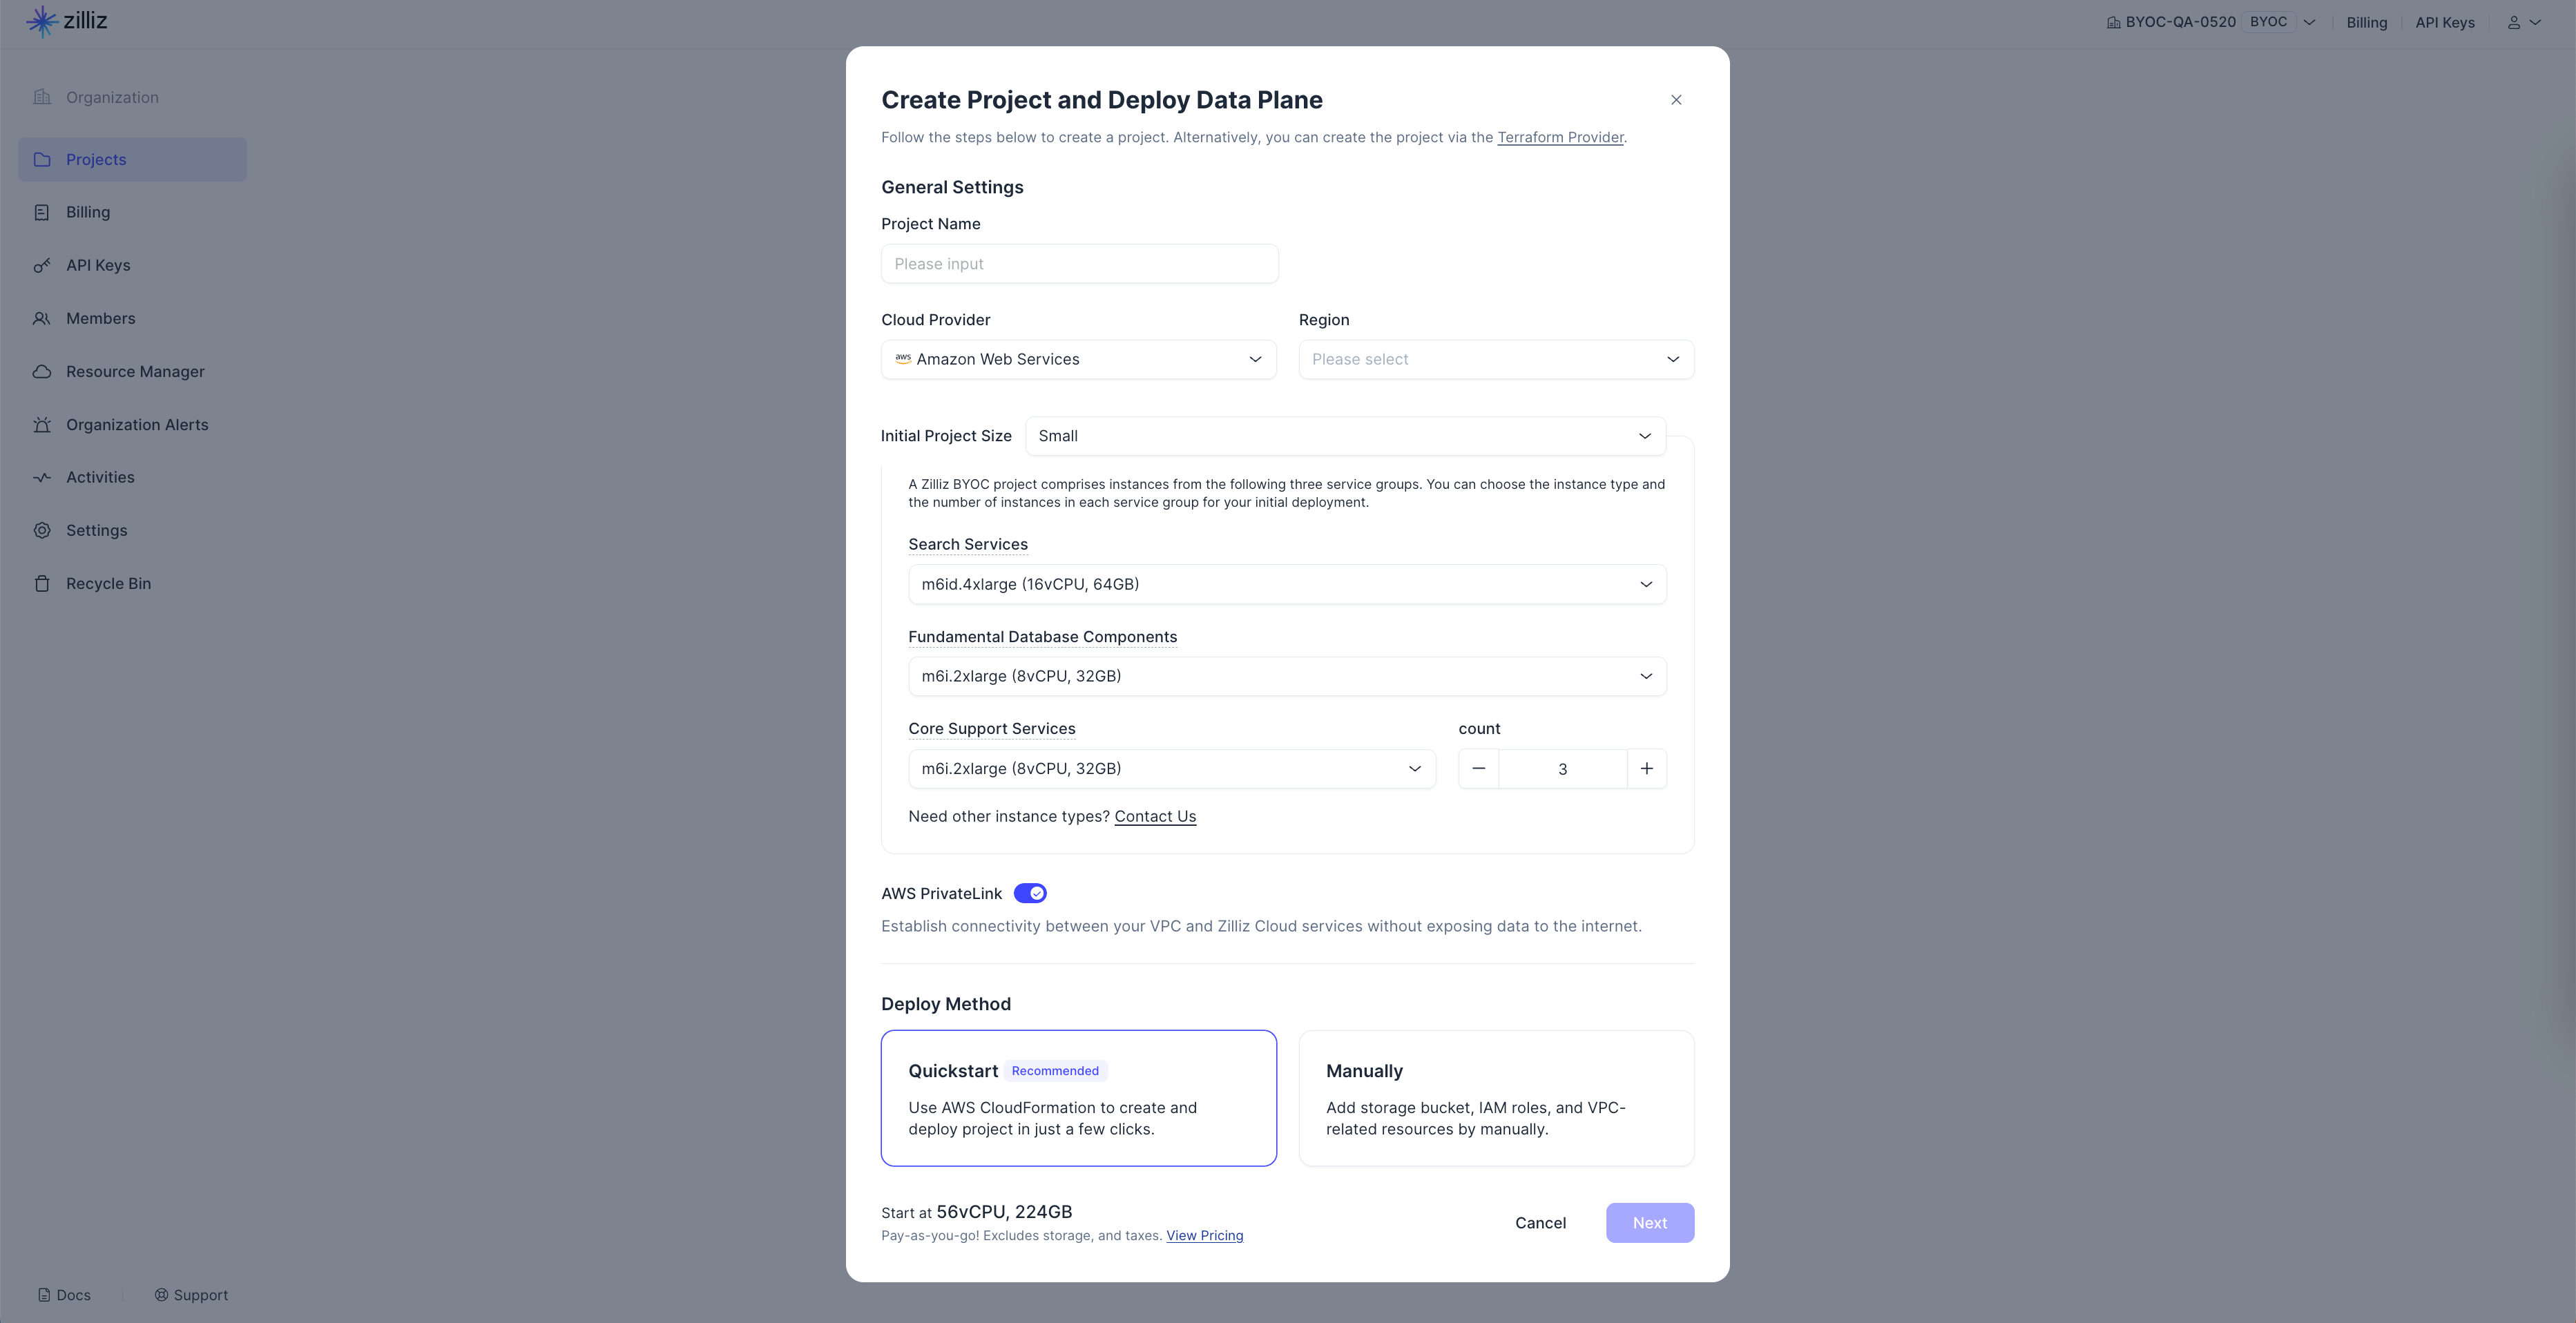The height and width of the screenshot is (1323, 2576).
Task: Select the Quickstart deploy method card
Action: [1079, 1098]
